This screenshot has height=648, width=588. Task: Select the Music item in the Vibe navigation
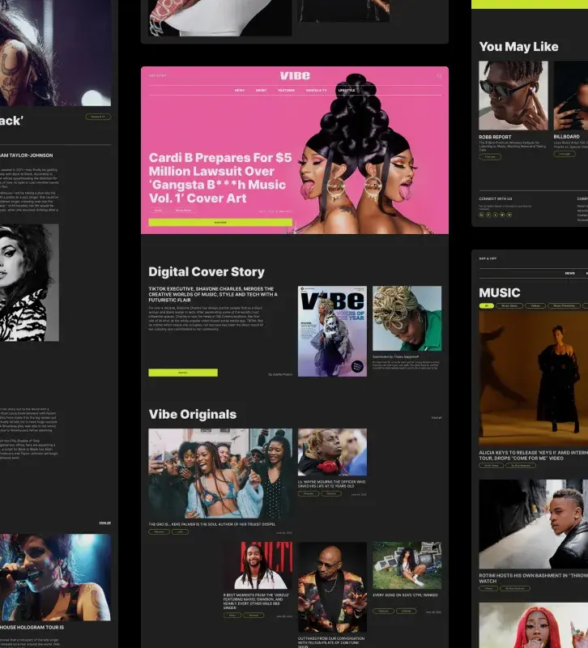(262, 91)
